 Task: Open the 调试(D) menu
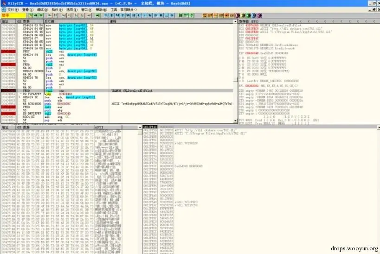(42, 10)
